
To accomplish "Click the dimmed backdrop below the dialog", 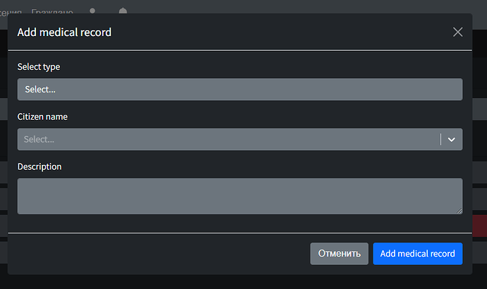I will click(x=243, y=281).
